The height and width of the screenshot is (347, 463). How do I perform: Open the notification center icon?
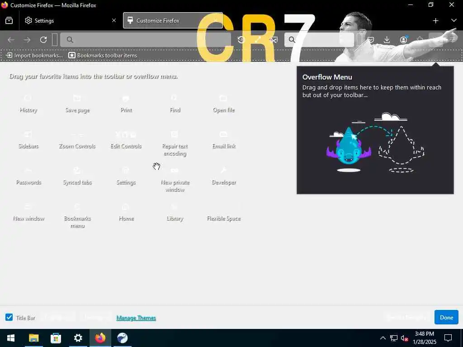(x=448, y=338)
